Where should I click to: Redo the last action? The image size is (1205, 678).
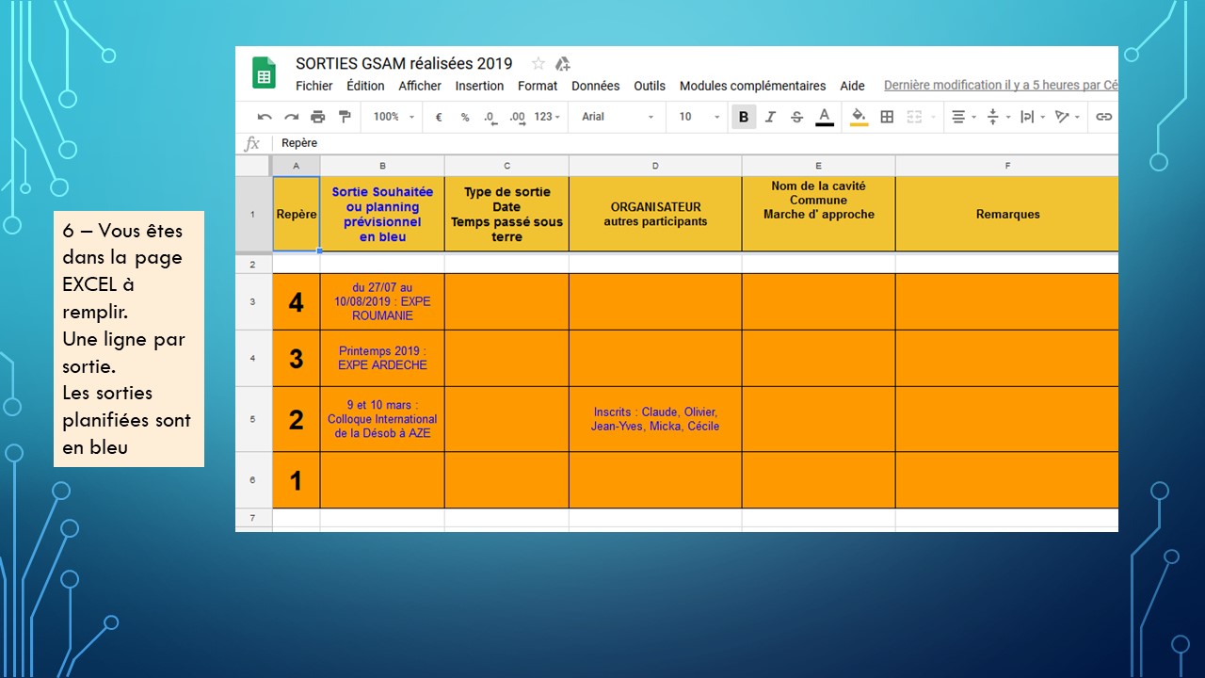291,117
